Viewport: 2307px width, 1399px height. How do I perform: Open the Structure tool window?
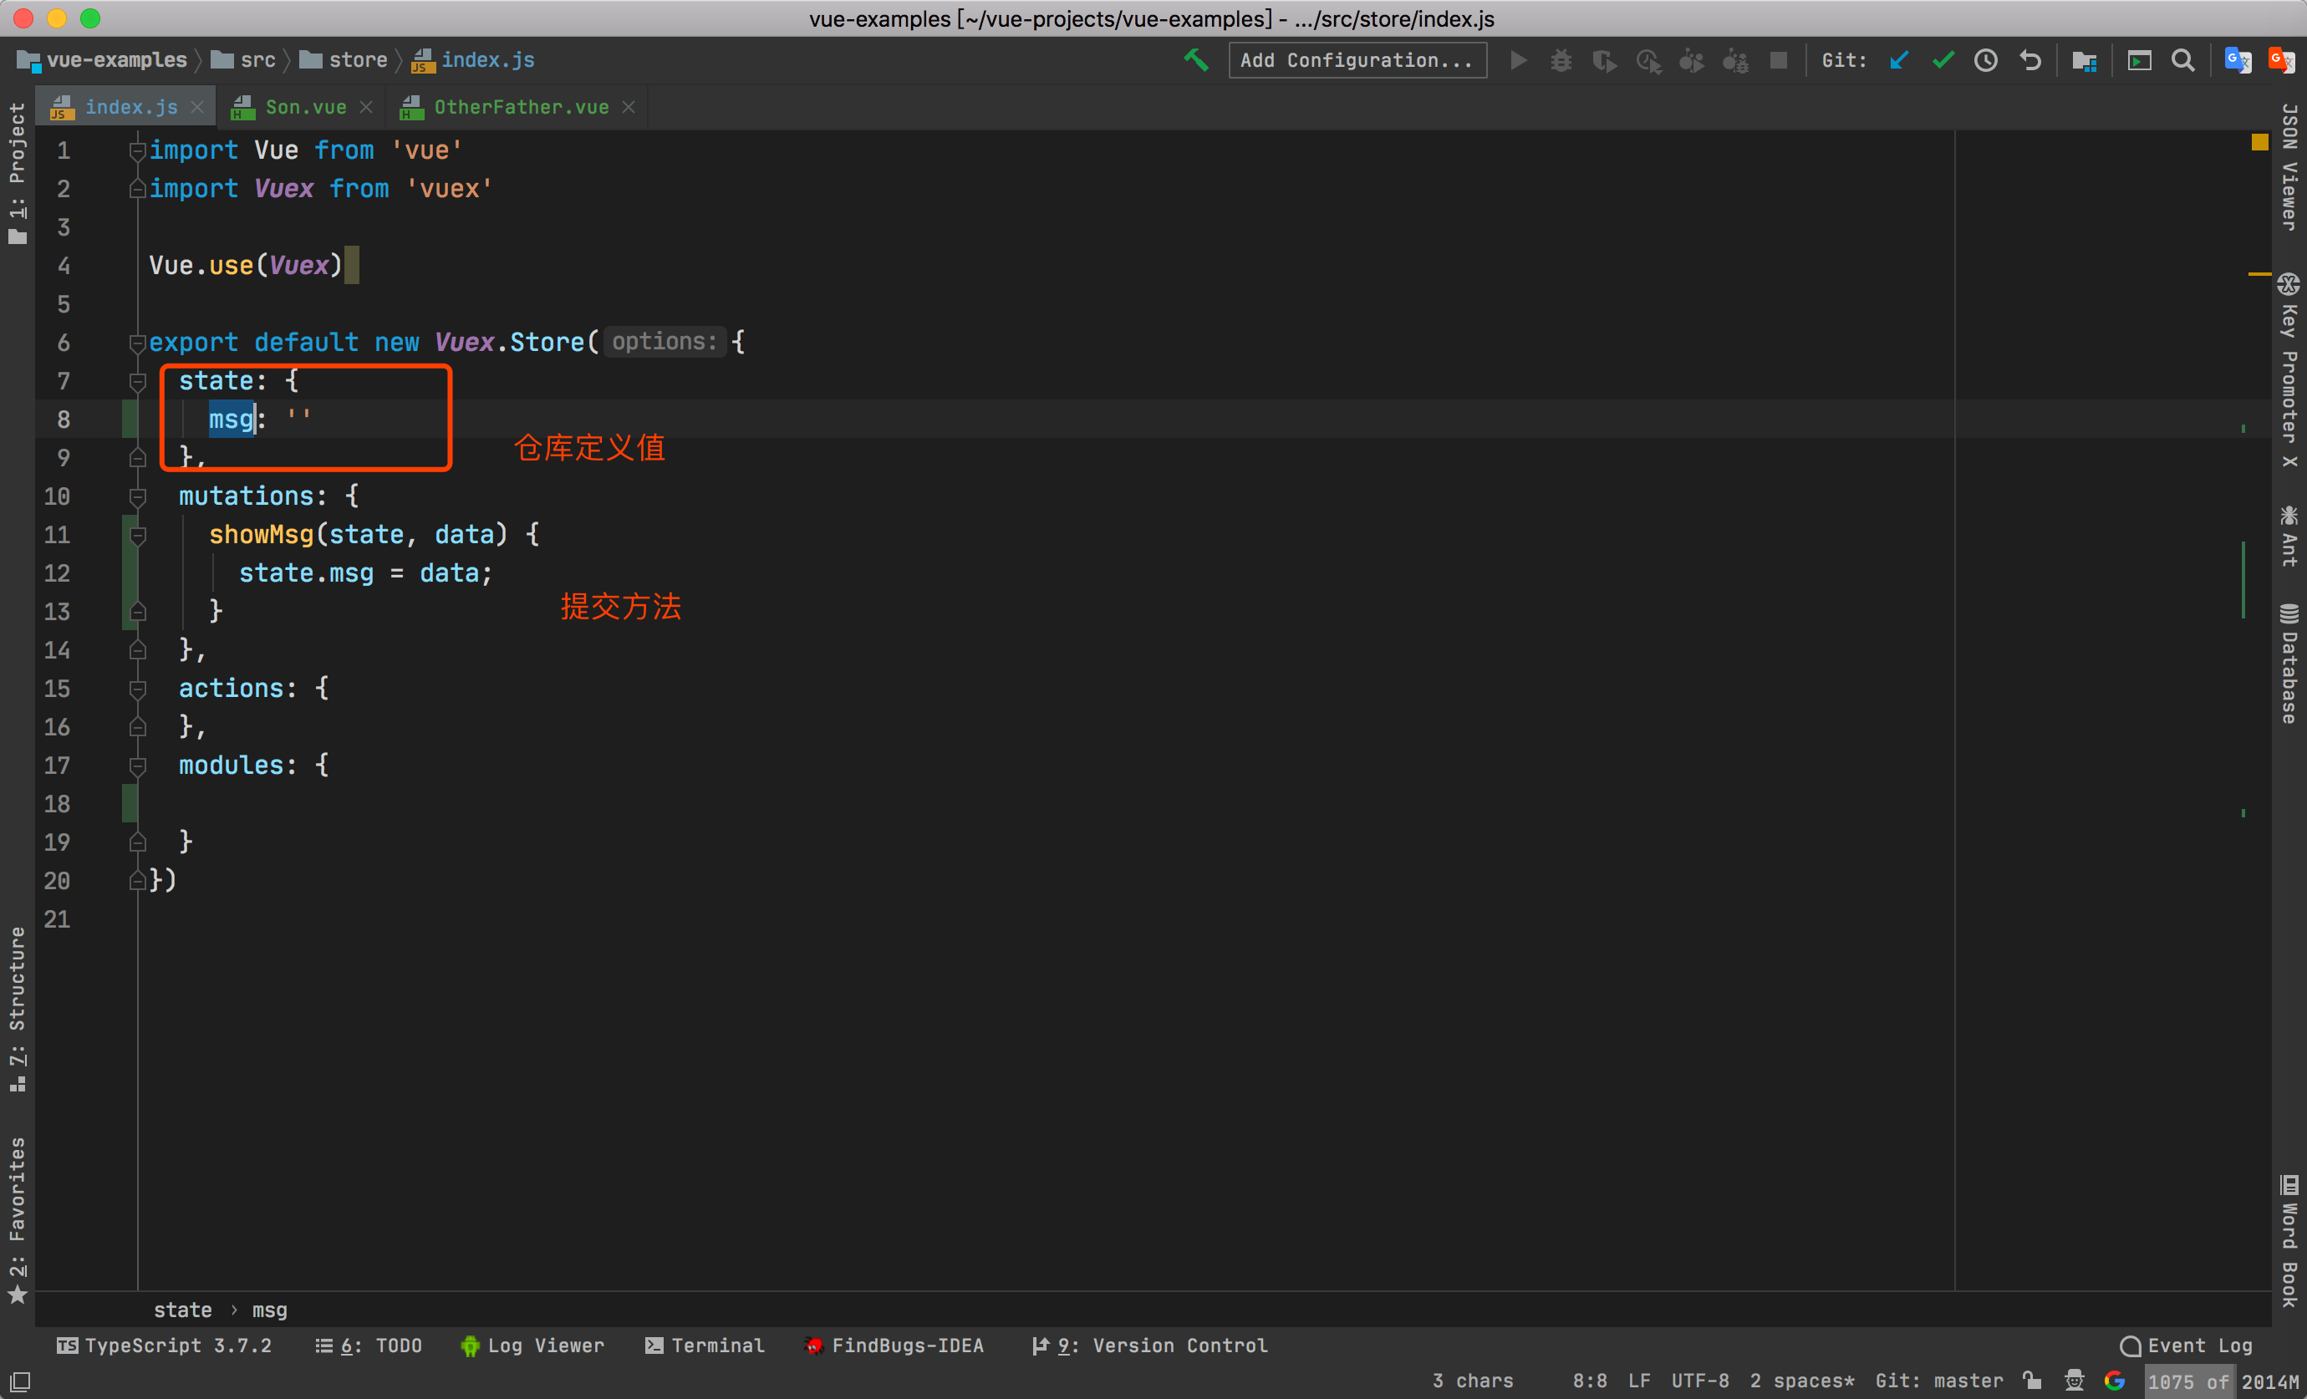17,1010
